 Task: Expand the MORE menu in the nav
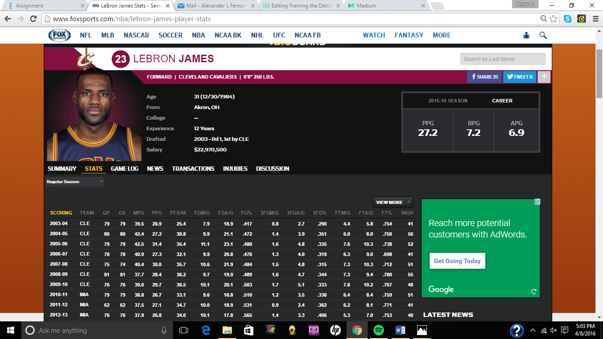point(441,35)
